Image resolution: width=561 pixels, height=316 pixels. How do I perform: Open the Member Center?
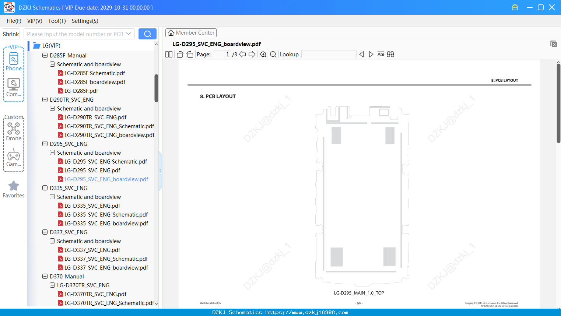pyautogui.click(x=191, y=33)
